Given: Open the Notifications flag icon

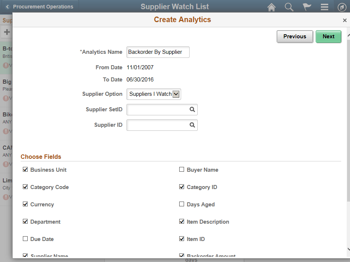Looking at the screenshot, I should click(307, 7).
